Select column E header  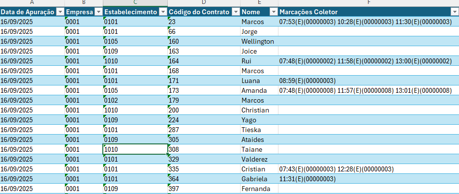[259, 3]
